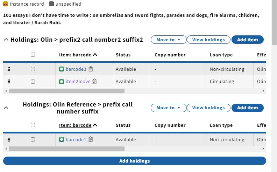Screen dimensions: 277x172
Task: Click the horizontal scrollbar under the Olin items table
Action: pos(67,91)
